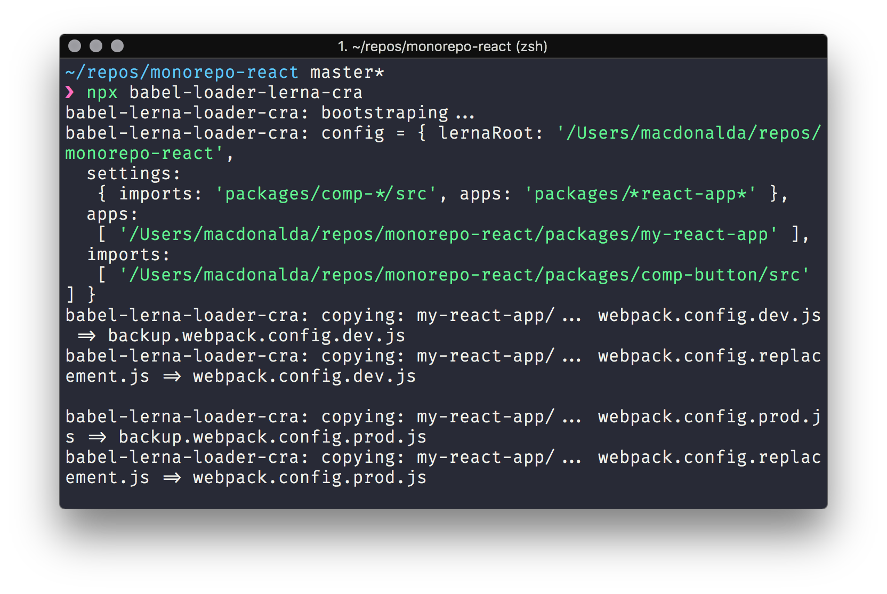Close the terminal window with the leftmost title-bar button
Screen dimensions: 887x594
click(x=75, y=46)
